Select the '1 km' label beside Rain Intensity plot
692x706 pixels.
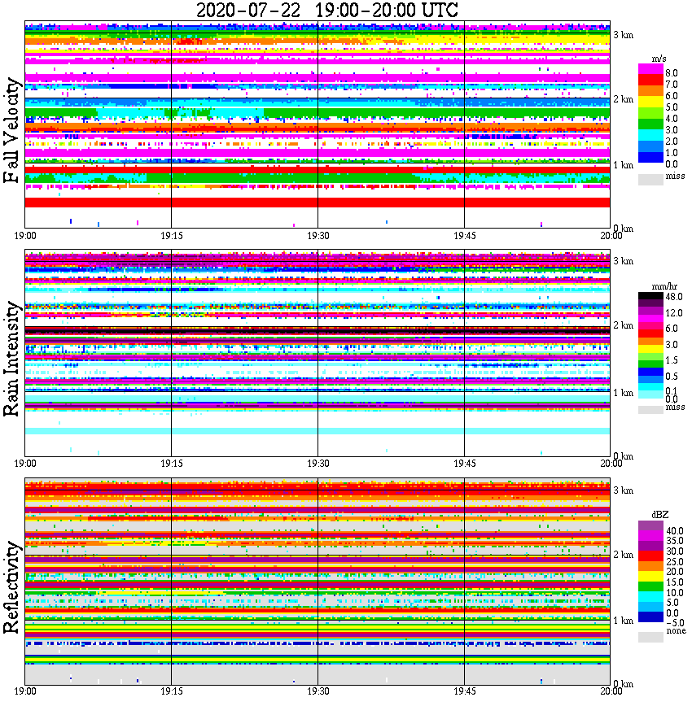624,393
